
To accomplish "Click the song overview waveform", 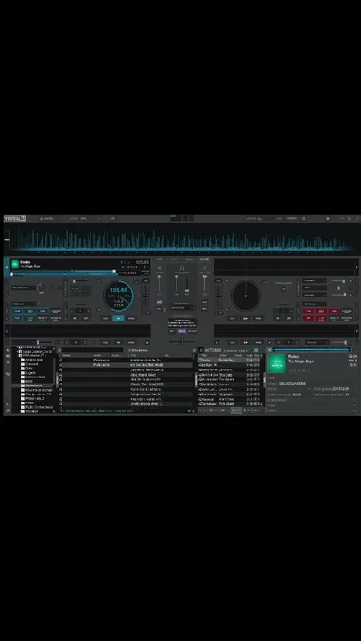I will (180, 239).
